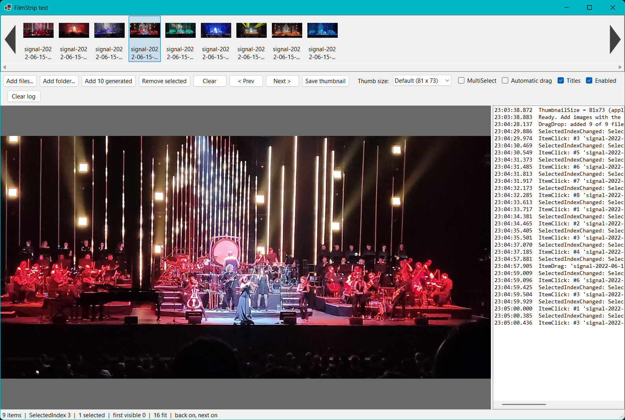The width and height of the screenshot is (625, 420).
Task: Open the Thumb size dropdown
Action: (x=422, y=80)
